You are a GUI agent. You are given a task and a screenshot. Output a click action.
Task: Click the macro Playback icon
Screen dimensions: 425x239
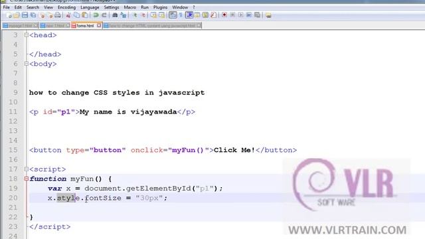(x=240, y=15)
